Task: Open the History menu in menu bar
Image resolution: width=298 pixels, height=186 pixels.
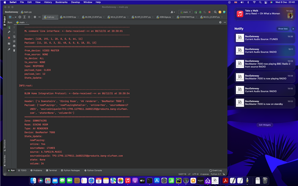Action: [x=48, y=2]
